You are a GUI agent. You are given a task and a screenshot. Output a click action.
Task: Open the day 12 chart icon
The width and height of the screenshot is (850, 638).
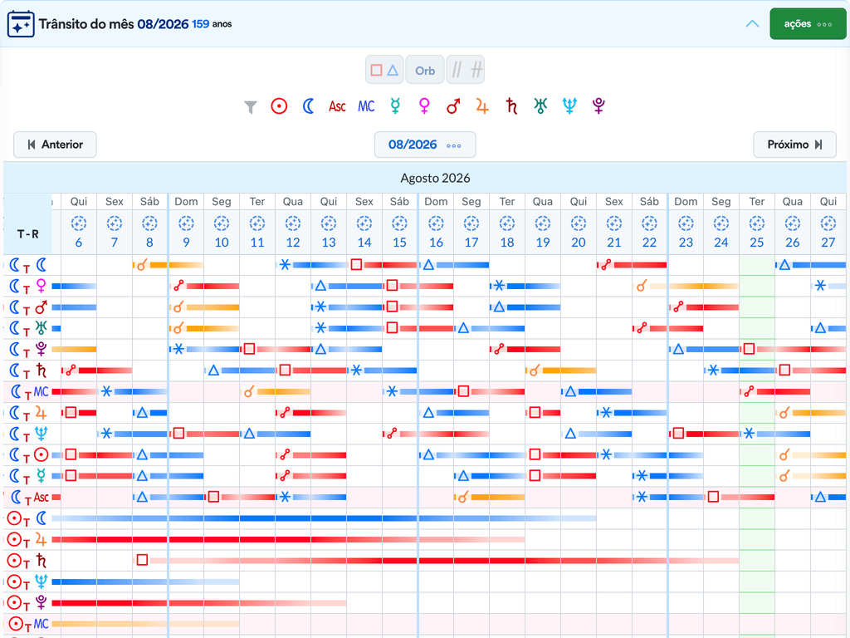coord(293,223)
